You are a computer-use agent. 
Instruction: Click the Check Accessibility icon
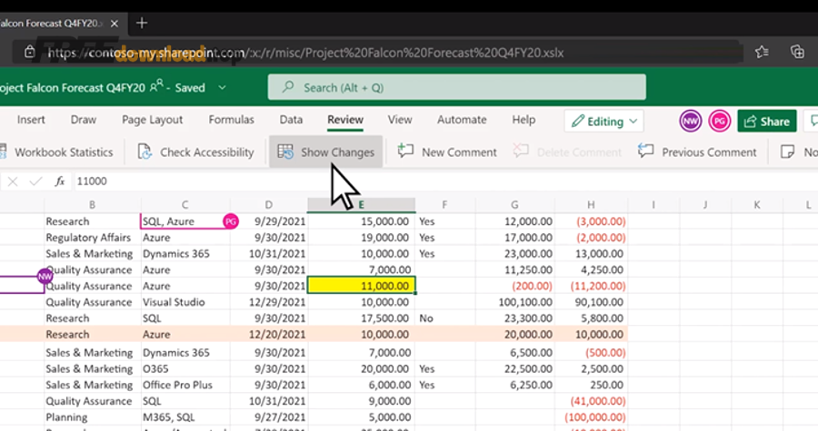(x=145, y=152)
